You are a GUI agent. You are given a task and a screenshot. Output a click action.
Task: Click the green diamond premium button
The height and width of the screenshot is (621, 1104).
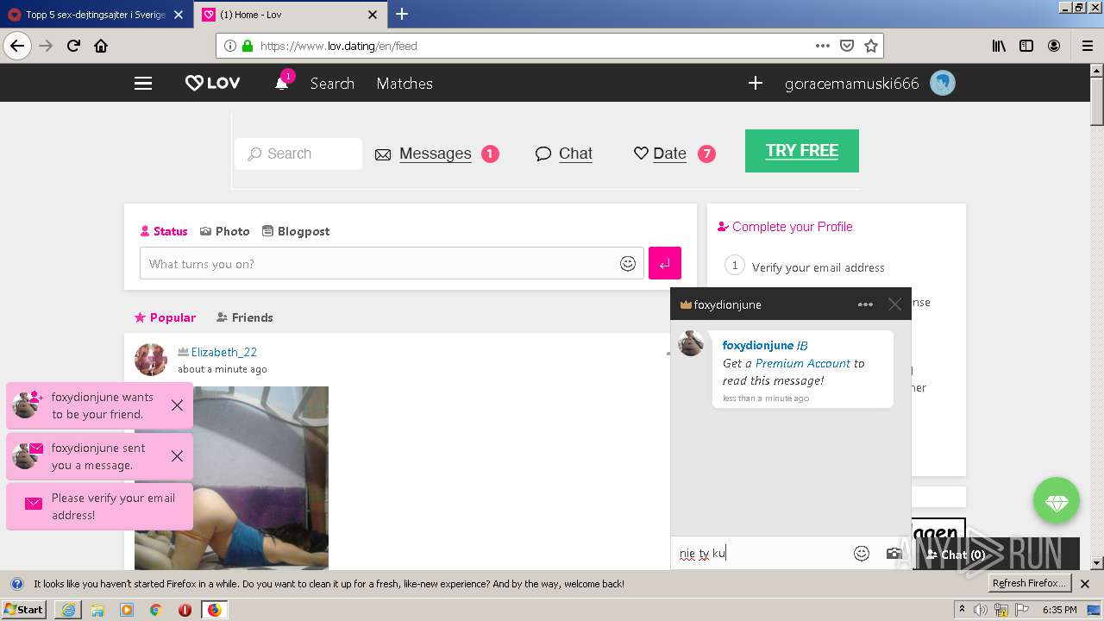(x=1057, y=501)
